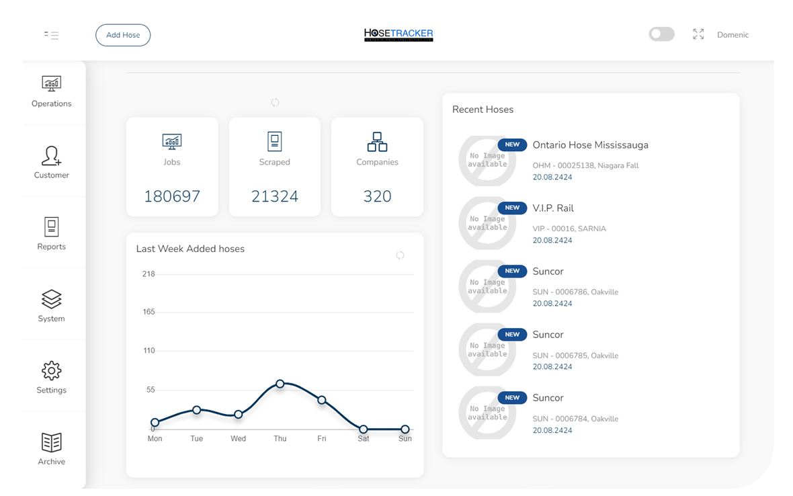Viewport: 793px width, 496px height.
Task: Click the refresh icon above stat cards
Action: click(275, 102)
